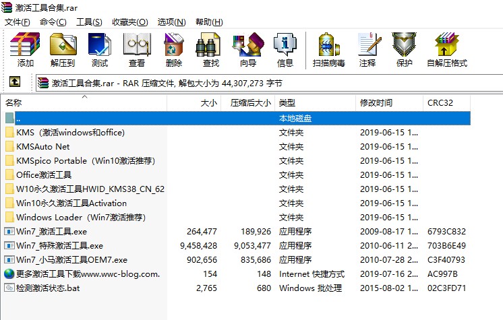Viewport: 503px width, 320px height.
Task: Click the CRC32 value 6793C832
Action: 446,232
